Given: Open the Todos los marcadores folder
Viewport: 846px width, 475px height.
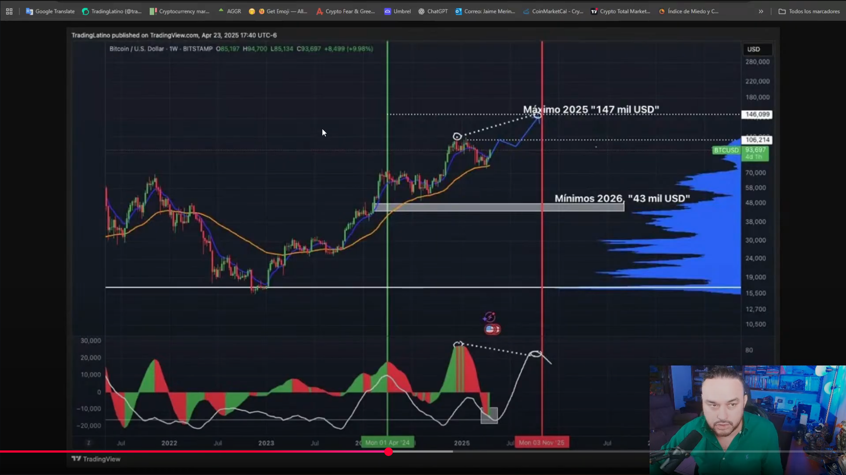Looking at the screenshot, I should click(808, 11).
